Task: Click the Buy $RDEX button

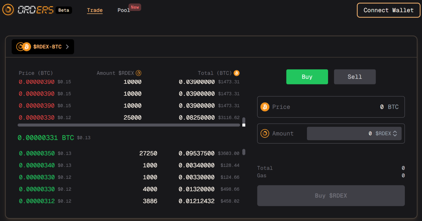Action: click(331, 195)
